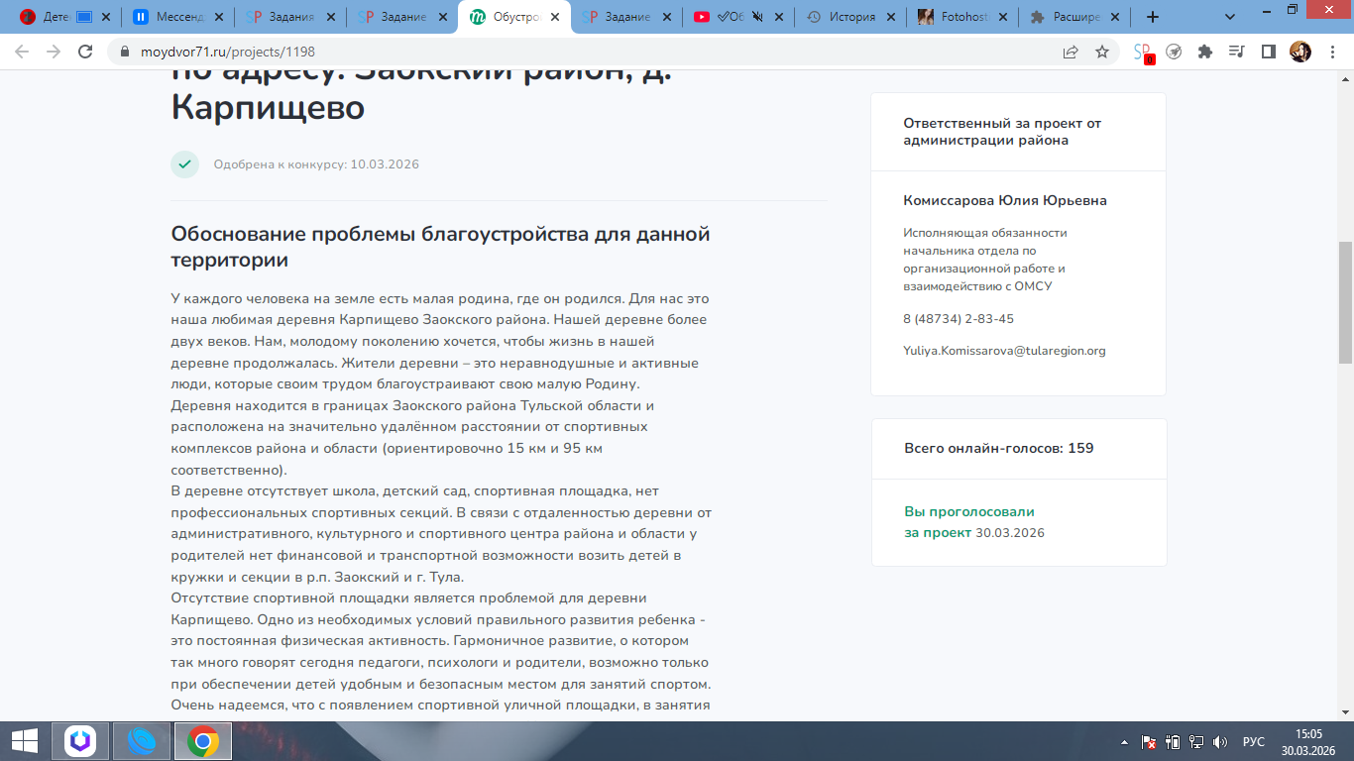
Task: Click the green approved checkmark icon
Action: click(x=185, y=164)
